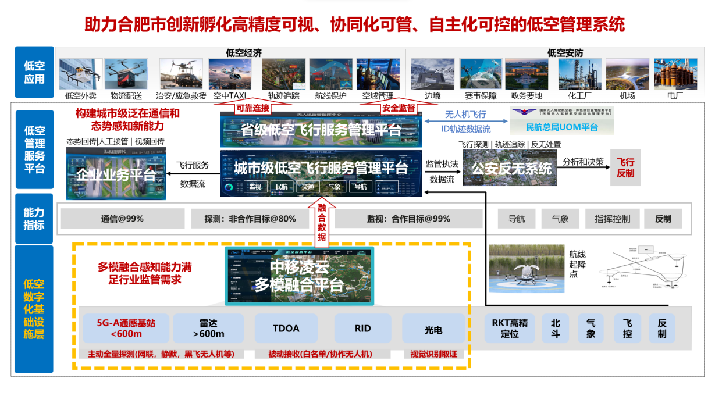Open the 中移凌云多模融合平台 map panel

click(299, 276)
